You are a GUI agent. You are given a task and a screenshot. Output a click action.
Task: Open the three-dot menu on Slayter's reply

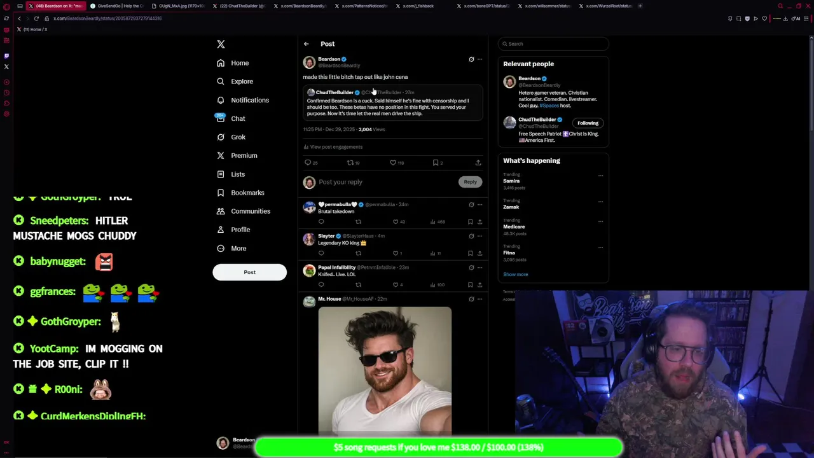[479, 236]
